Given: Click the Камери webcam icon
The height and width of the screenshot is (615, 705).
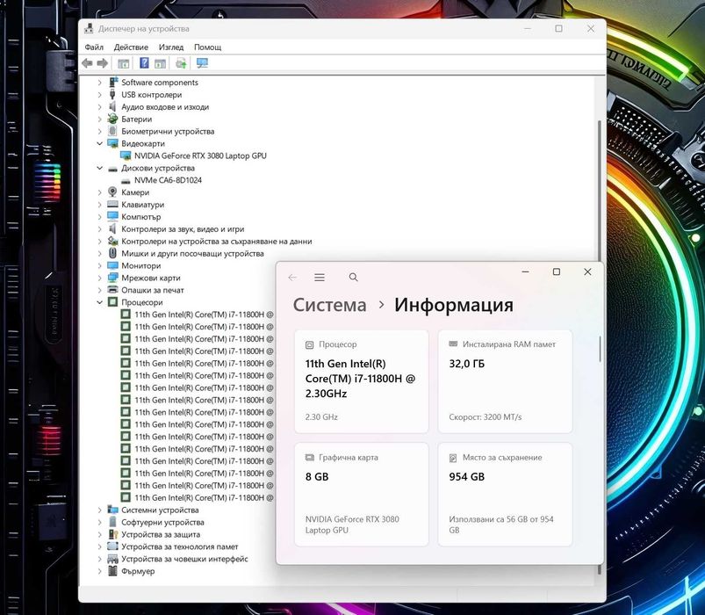Looking at the screenshot, I should click(x=112, y=192).
